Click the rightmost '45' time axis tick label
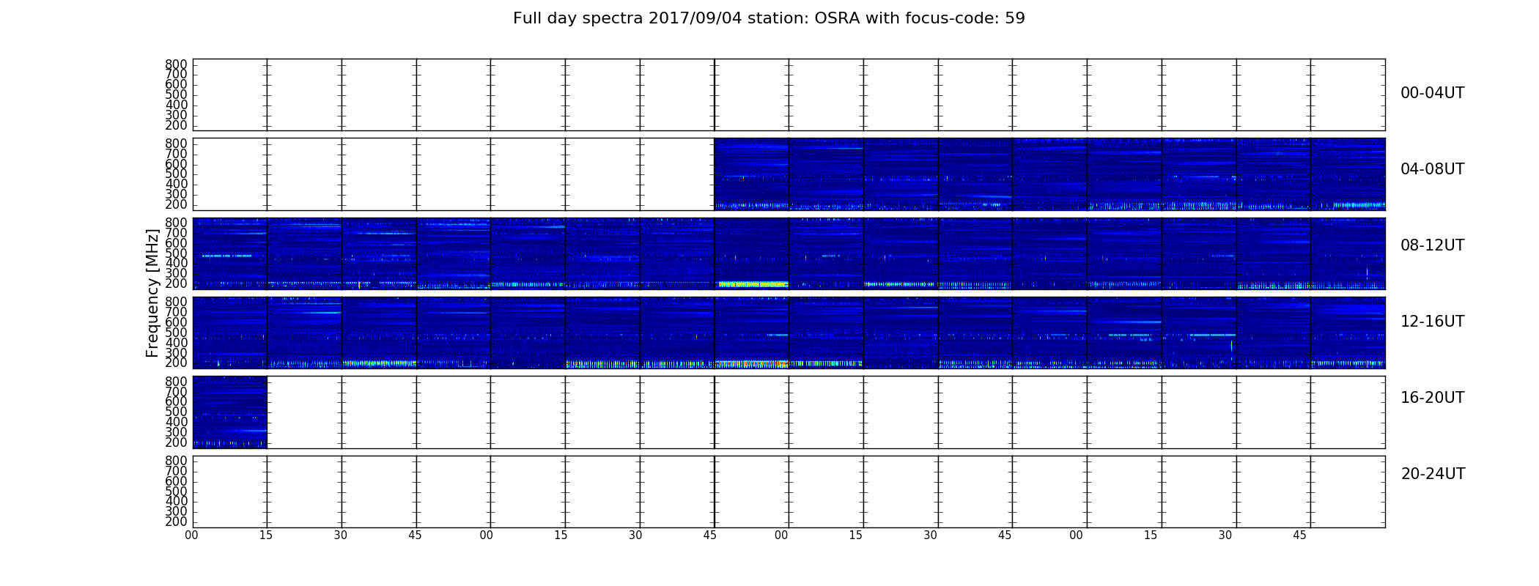 point(1299,535)
